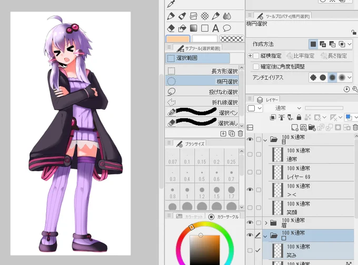Expand 縦横指定 options with plus icon
358x265 pixels.
click(250, 56)
